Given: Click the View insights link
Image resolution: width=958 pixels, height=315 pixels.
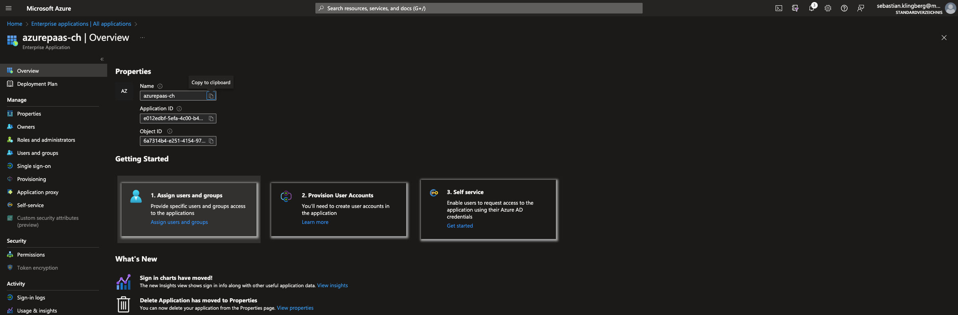Looking at the screenshot, I should (332, 286).
